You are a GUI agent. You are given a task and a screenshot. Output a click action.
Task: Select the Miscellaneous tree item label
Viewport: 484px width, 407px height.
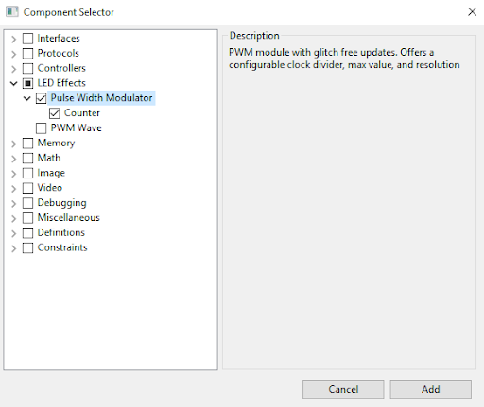coord(68,218)
